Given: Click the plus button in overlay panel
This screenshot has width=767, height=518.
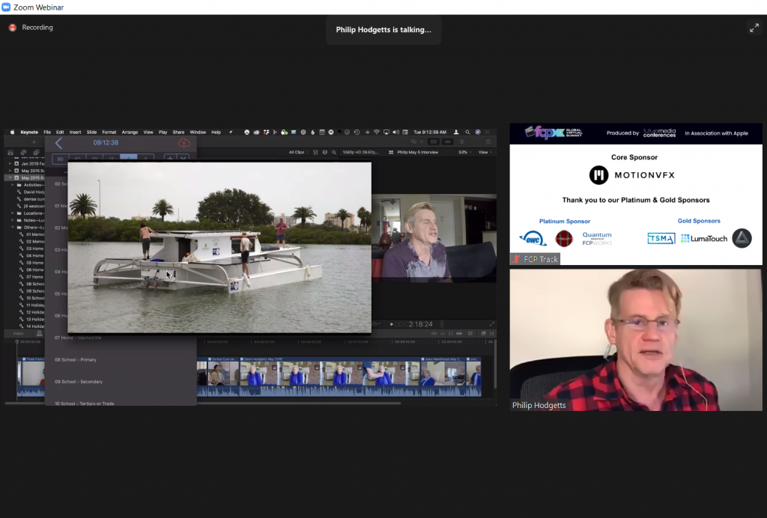Looking at the screenshot, I should pyautogui.click(x=169, y=158).
